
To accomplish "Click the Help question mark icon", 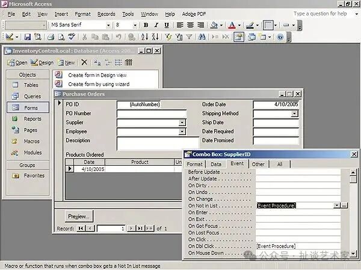I will click(x=280, y=37).
